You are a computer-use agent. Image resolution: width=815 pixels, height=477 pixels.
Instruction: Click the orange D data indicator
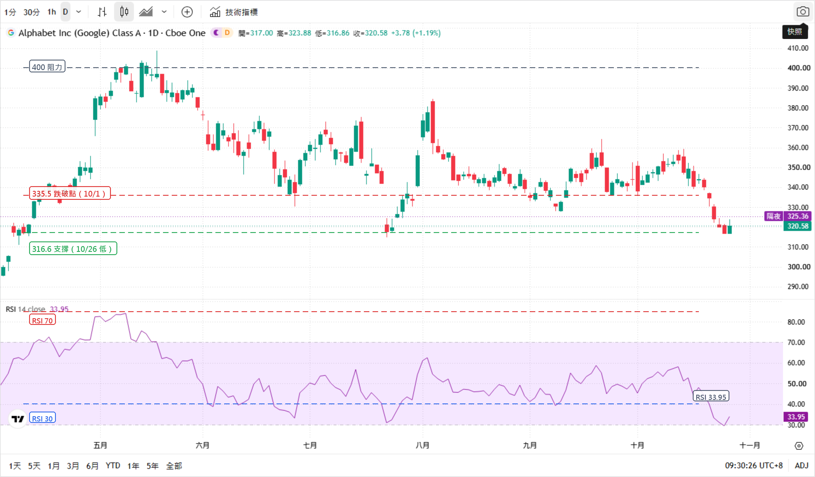(227, 33)
